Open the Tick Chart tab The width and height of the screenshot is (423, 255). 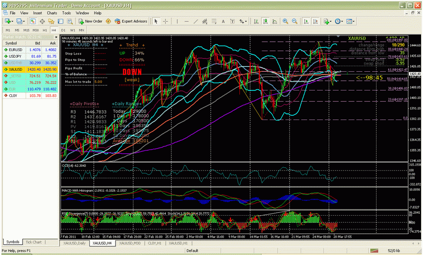coord(34,242)
